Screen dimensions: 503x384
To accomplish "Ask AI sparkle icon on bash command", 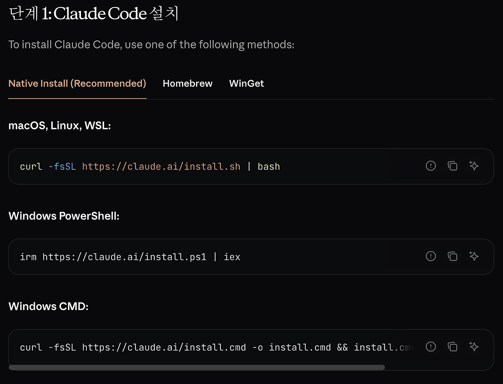I will pyautogui.click(x=474, y=166).
